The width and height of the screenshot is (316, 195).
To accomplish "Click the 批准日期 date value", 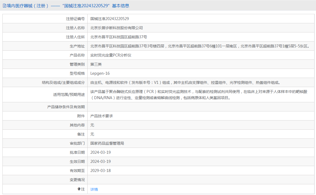I will click(x=101, y=152).
